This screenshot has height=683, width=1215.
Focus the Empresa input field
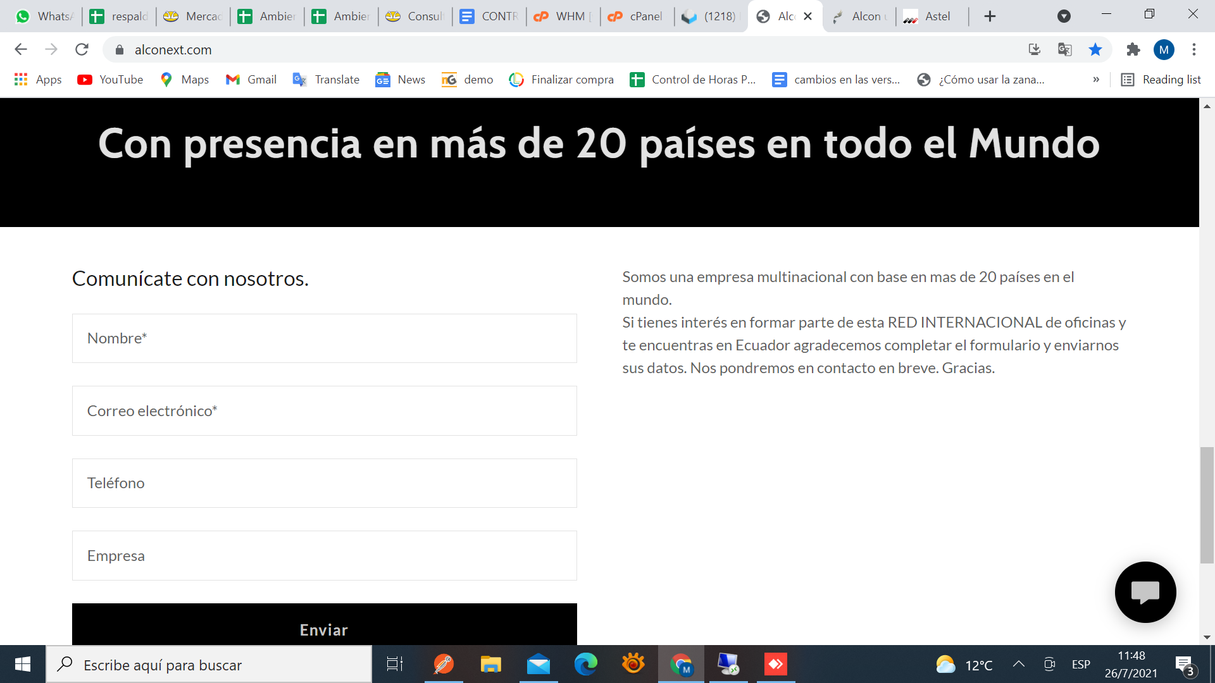tap(324, 556)
